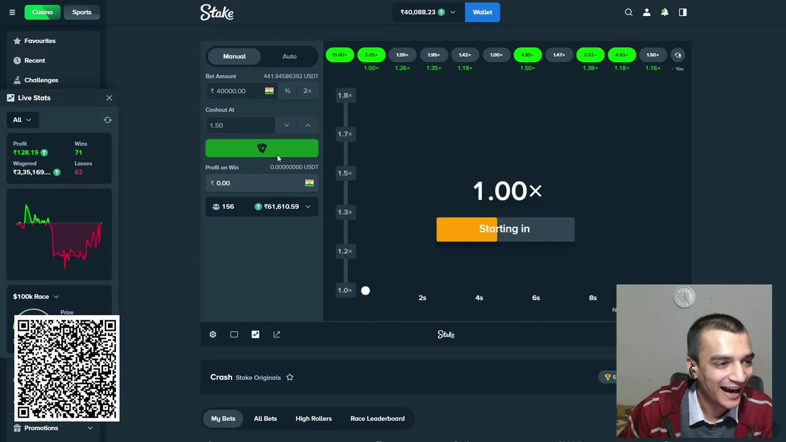Halve the bet with ½ button

coord(287,91)
